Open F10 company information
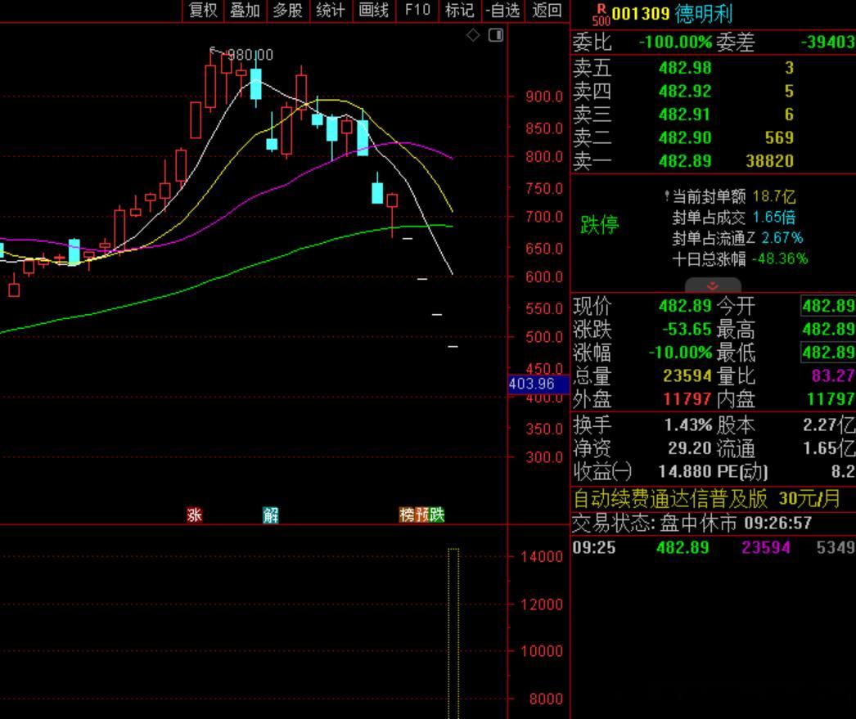This screenshot has width=856, height=719. (417, 11)
